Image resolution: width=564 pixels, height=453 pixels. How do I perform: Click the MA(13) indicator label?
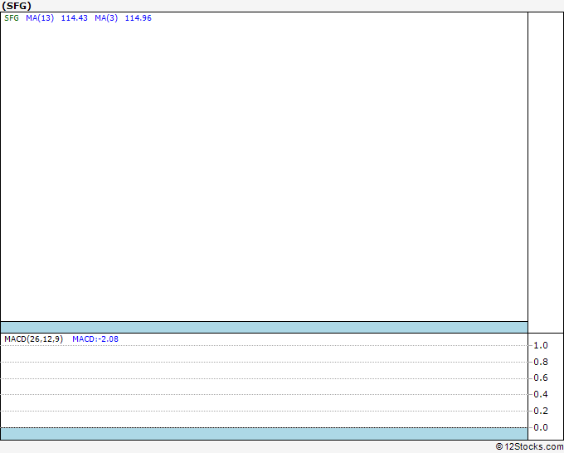tap(40, 18)
